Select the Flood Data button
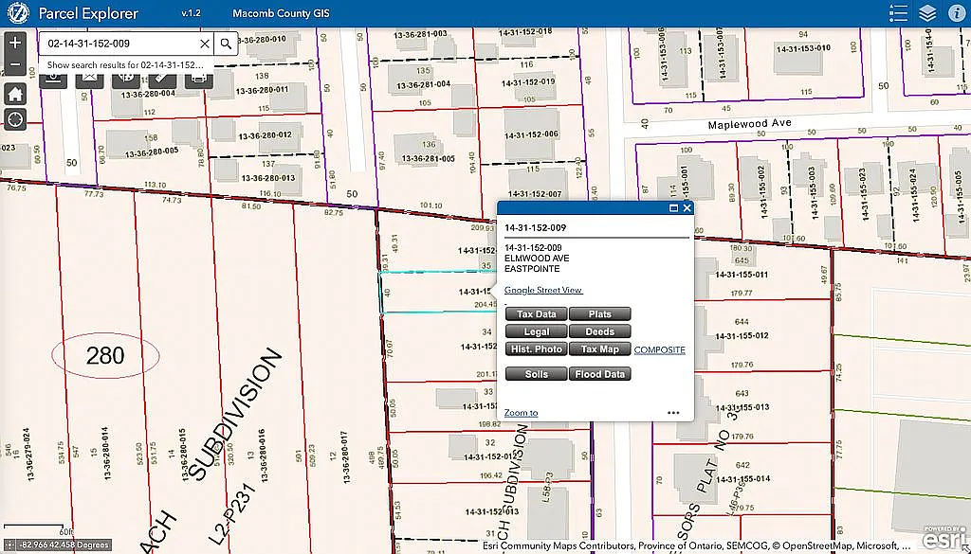The image size is (971, 554). point(599,374)
